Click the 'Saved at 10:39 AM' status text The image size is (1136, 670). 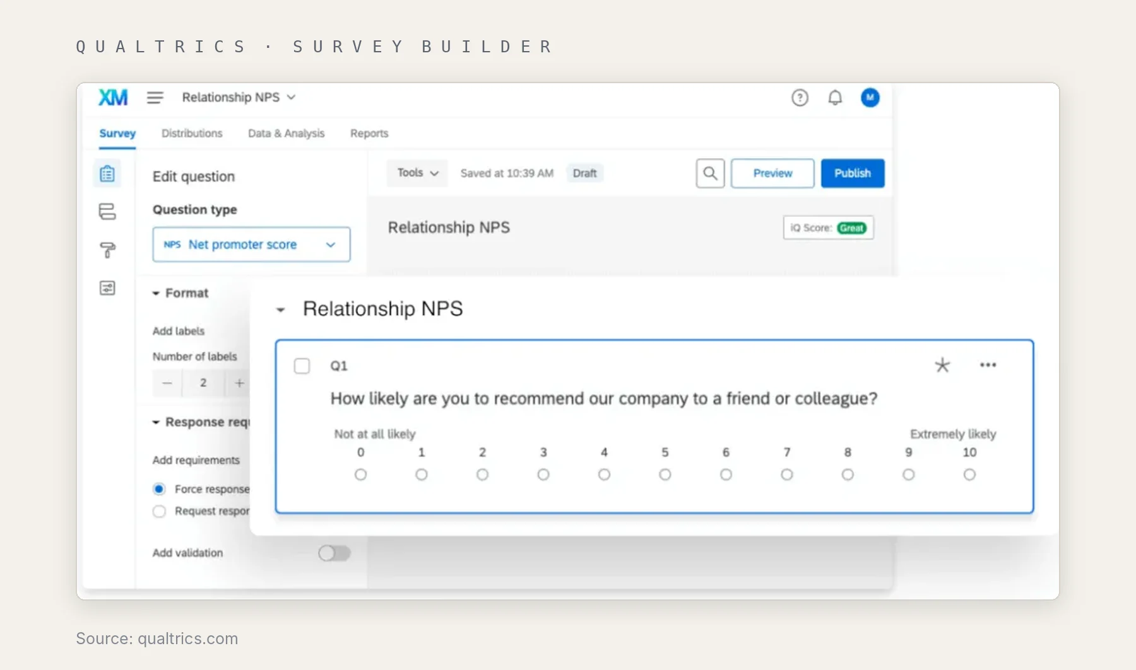(507, 173)
